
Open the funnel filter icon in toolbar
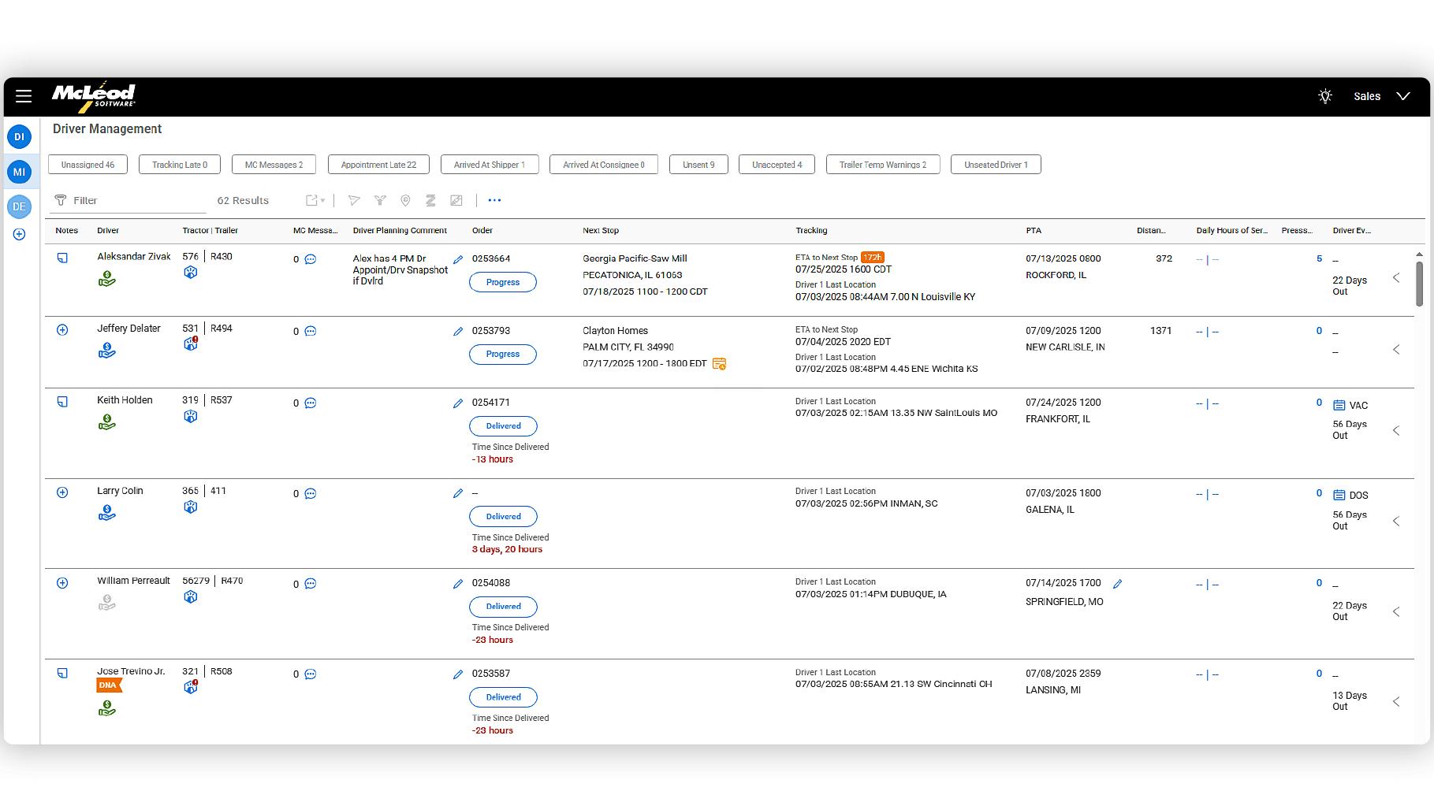380,200
